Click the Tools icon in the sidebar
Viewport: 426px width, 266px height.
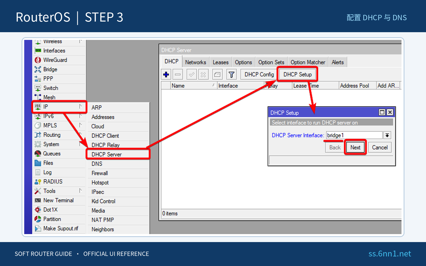coord(38,191)
